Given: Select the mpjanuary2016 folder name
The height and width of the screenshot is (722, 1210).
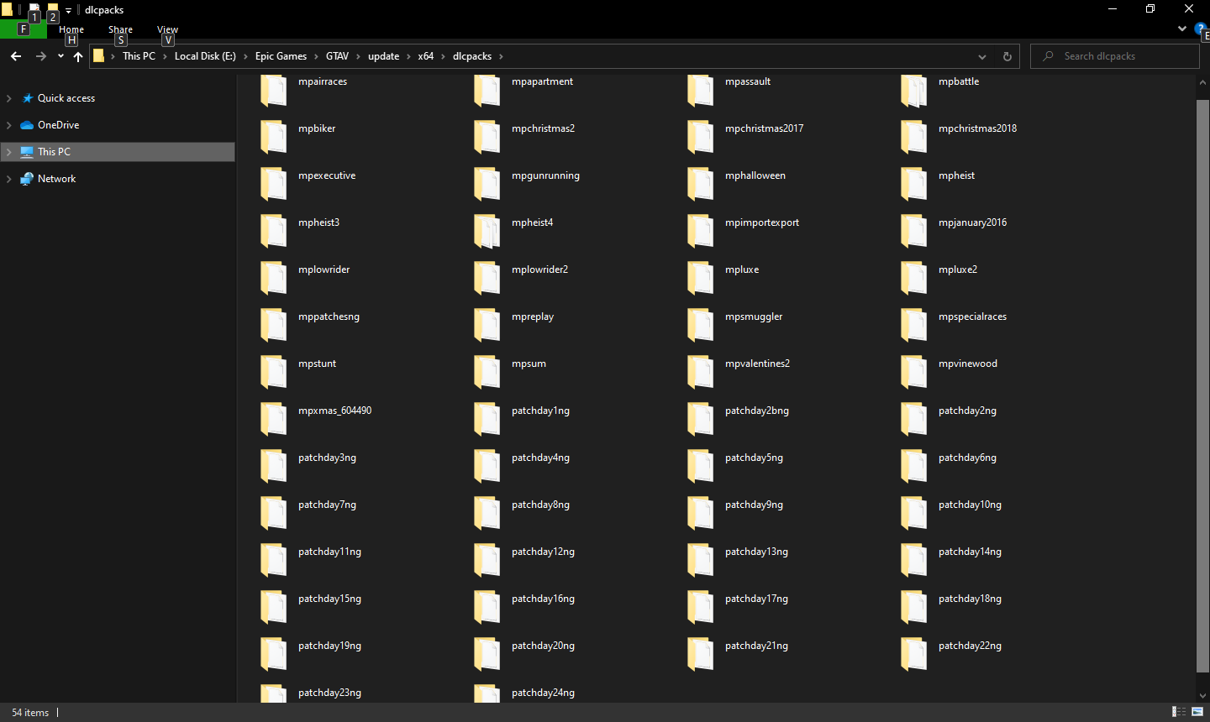Looking at the screenshot, I should pos(972,222).
